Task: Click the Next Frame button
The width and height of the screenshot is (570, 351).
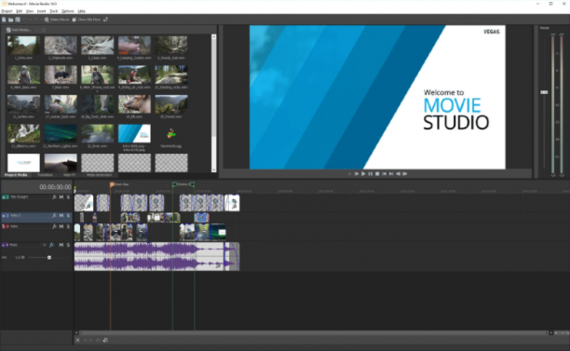Action: coord(405,174)
